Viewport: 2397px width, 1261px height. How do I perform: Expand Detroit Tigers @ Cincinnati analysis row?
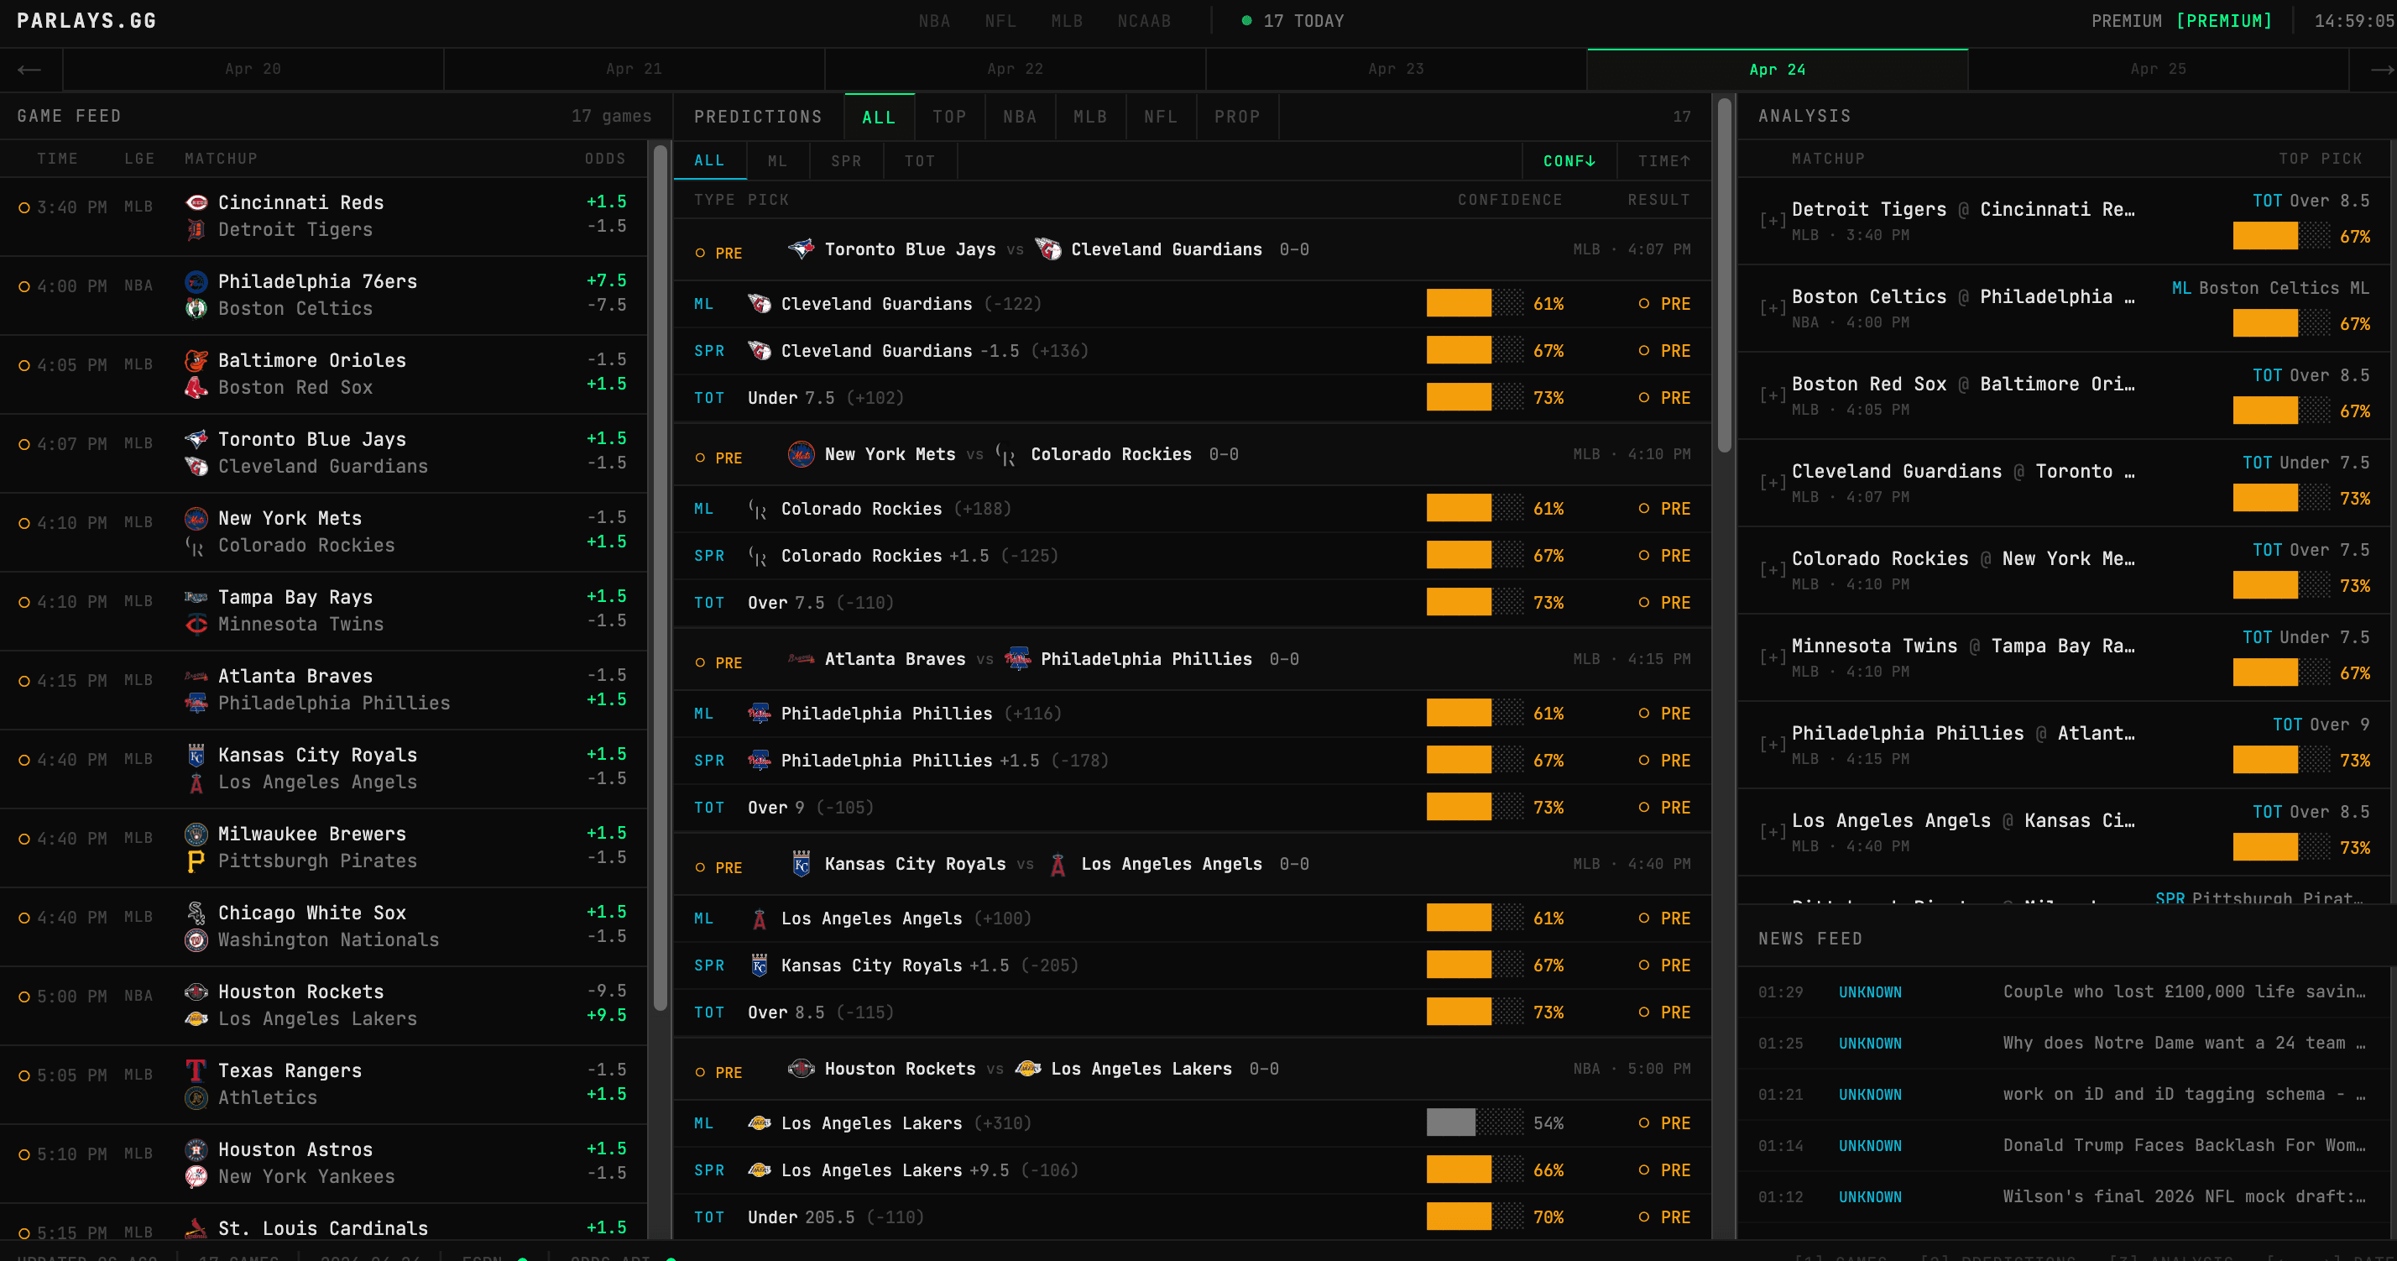[x=1772, y=222]
